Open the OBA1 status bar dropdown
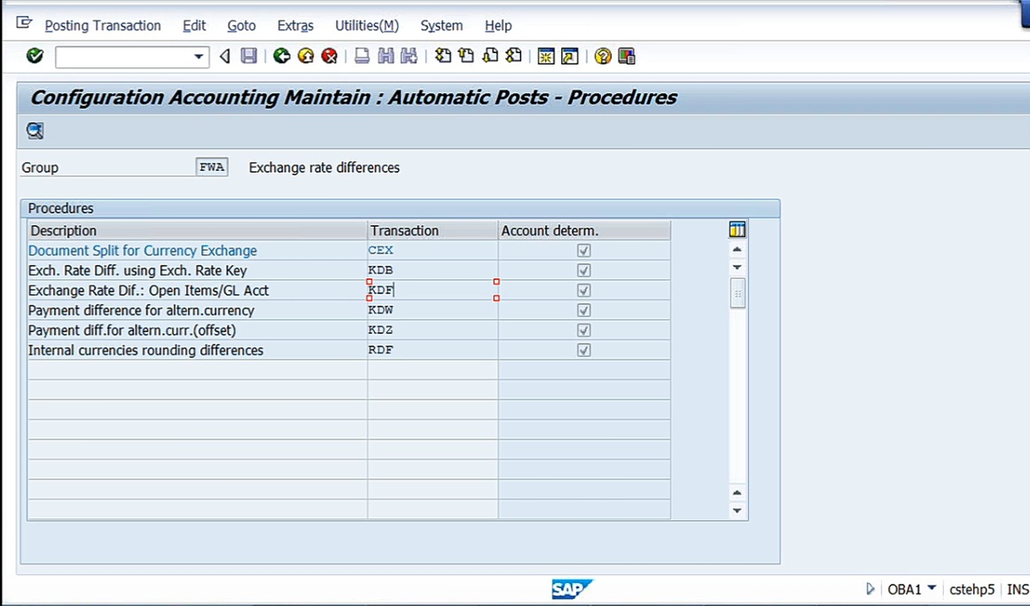The width and height of the screenshot is (1030, 606). coord(932,588)
